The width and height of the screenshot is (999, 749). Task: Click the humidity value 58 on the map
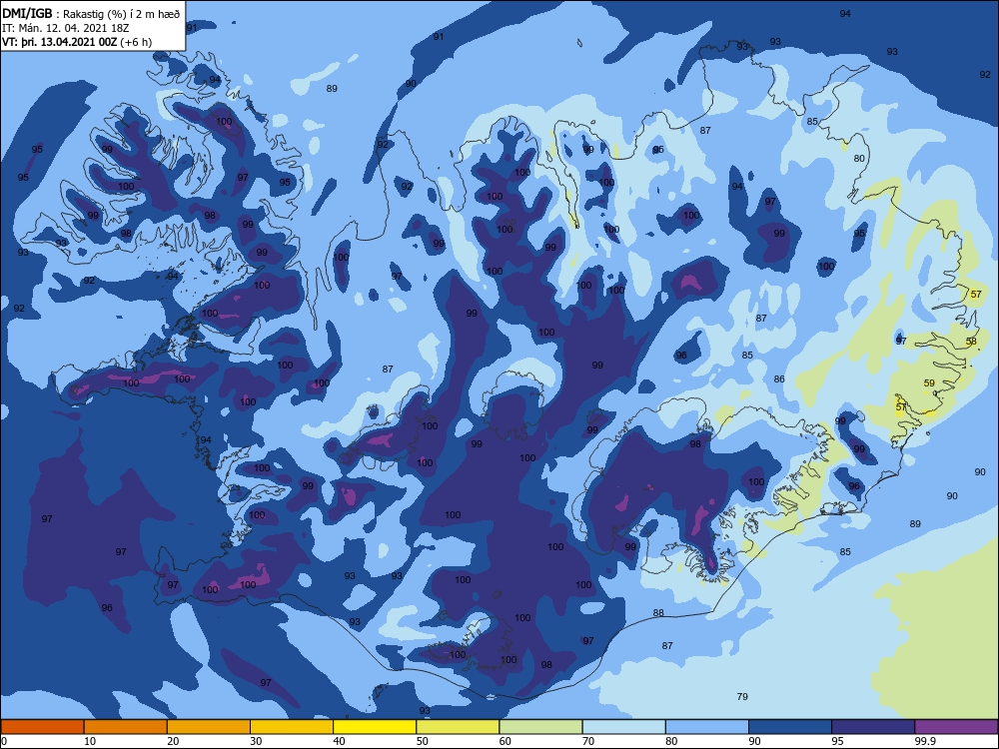[x=971, y=342]
